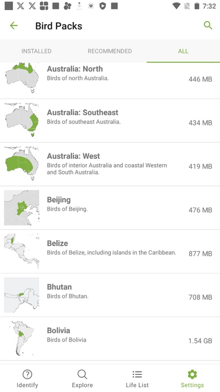Open the Explore magnifier icon
Viewport: 220px width, 392px height.
pos(82,374)
